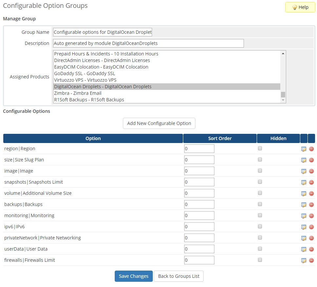Screen dimensions: 317x287
Task: Edit the privateNetwork|Private Networking option
Action: point(304,238)
